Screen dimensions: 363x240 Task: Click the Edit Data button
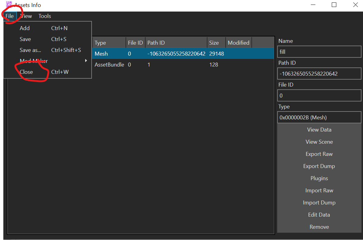click(x=319, y=215)
